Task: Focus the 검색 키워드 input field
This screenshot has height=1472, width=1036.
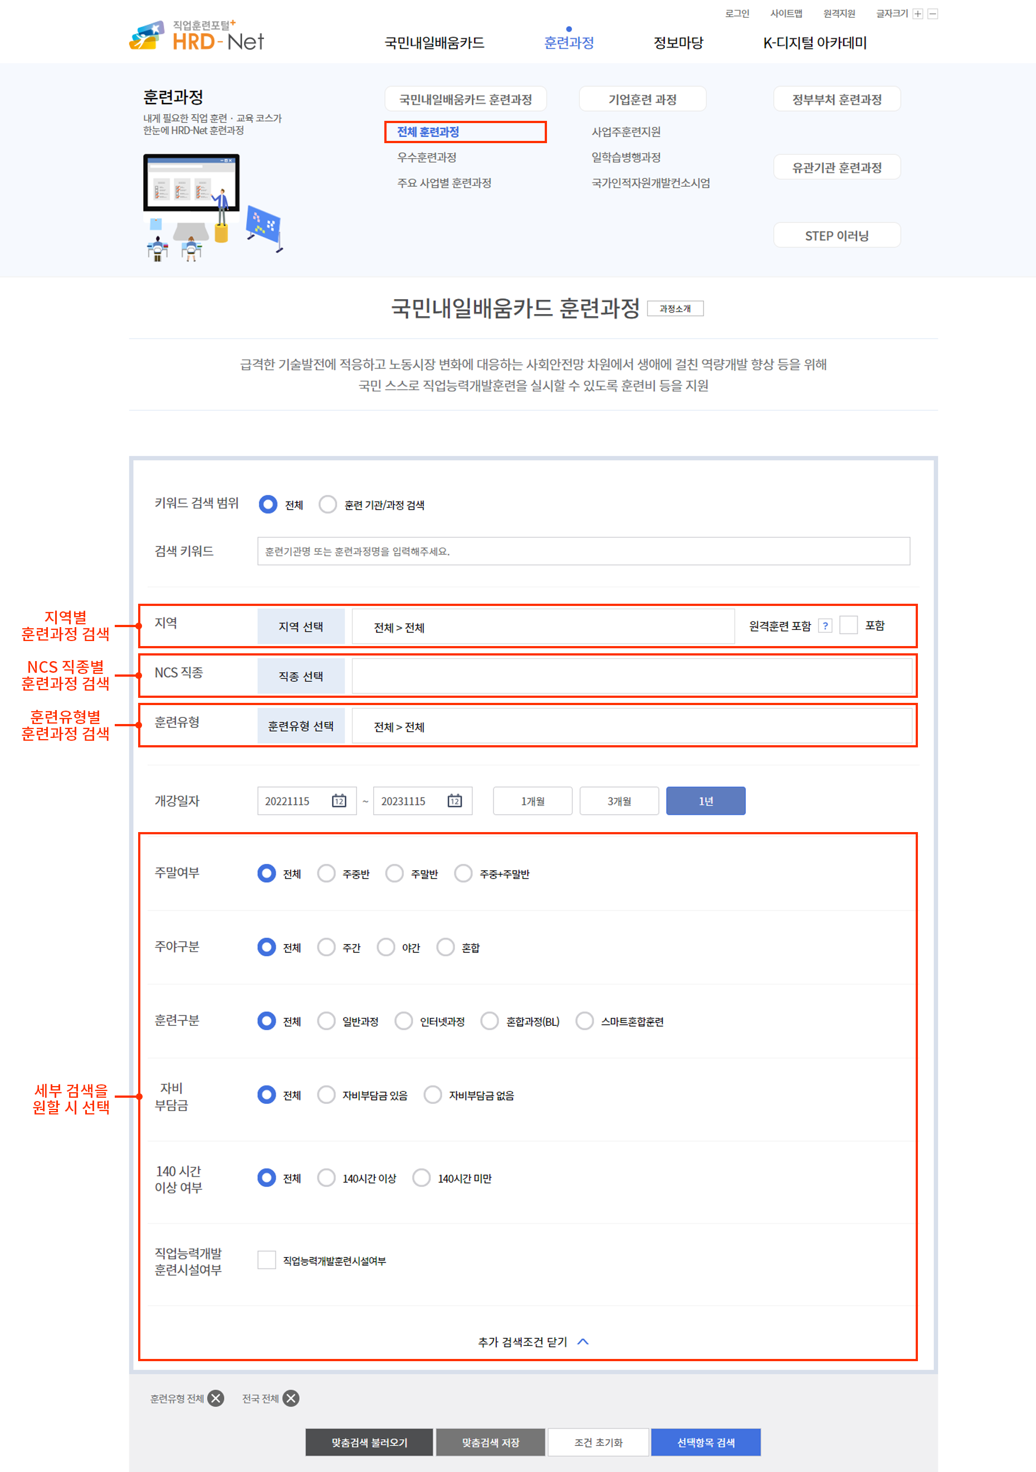Action: [583, 551]
